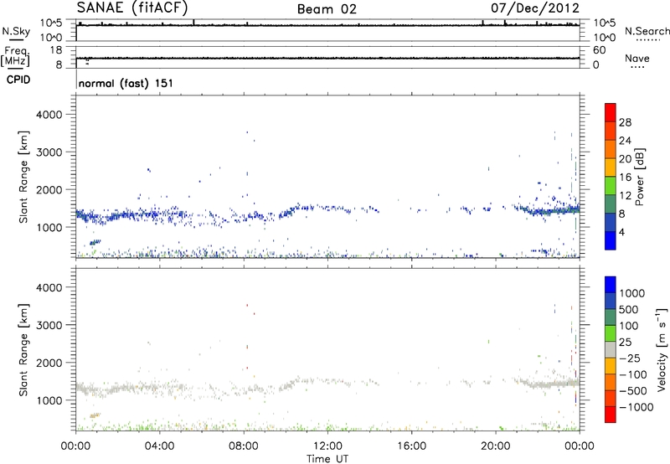This screenshot has width=670, height=464.
Task: Click the "28" label on Power colorbar
Action: point(625,122)
